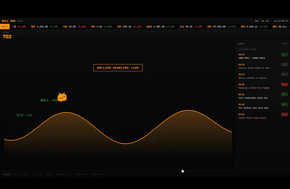
Task: Select the GOLD 2,387.40 ticker entry
Action: point(160,27)
